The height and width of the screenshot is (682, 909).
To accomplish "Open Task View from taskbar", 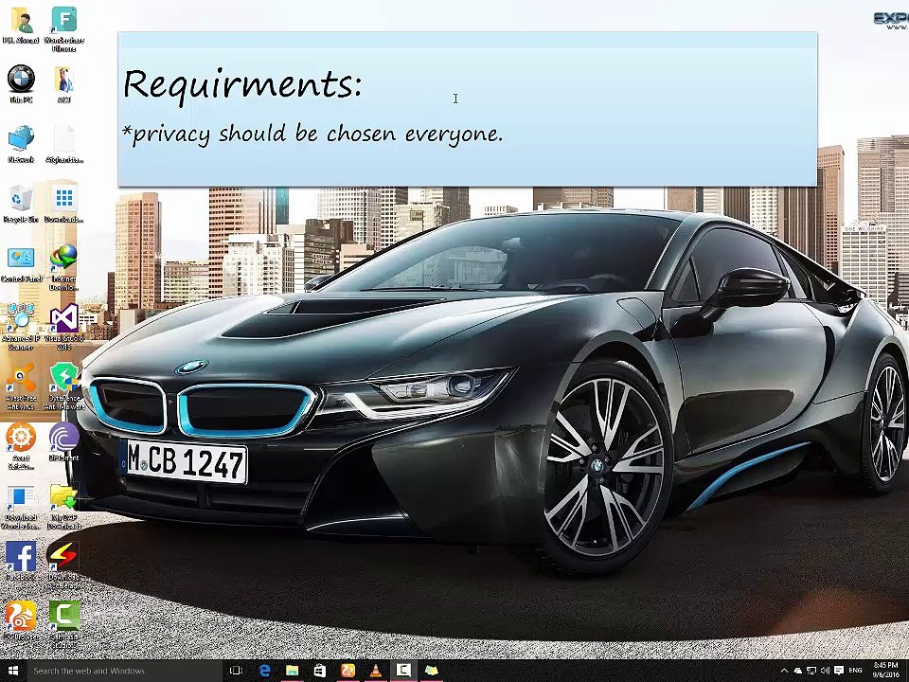I will tap(236, 671).
